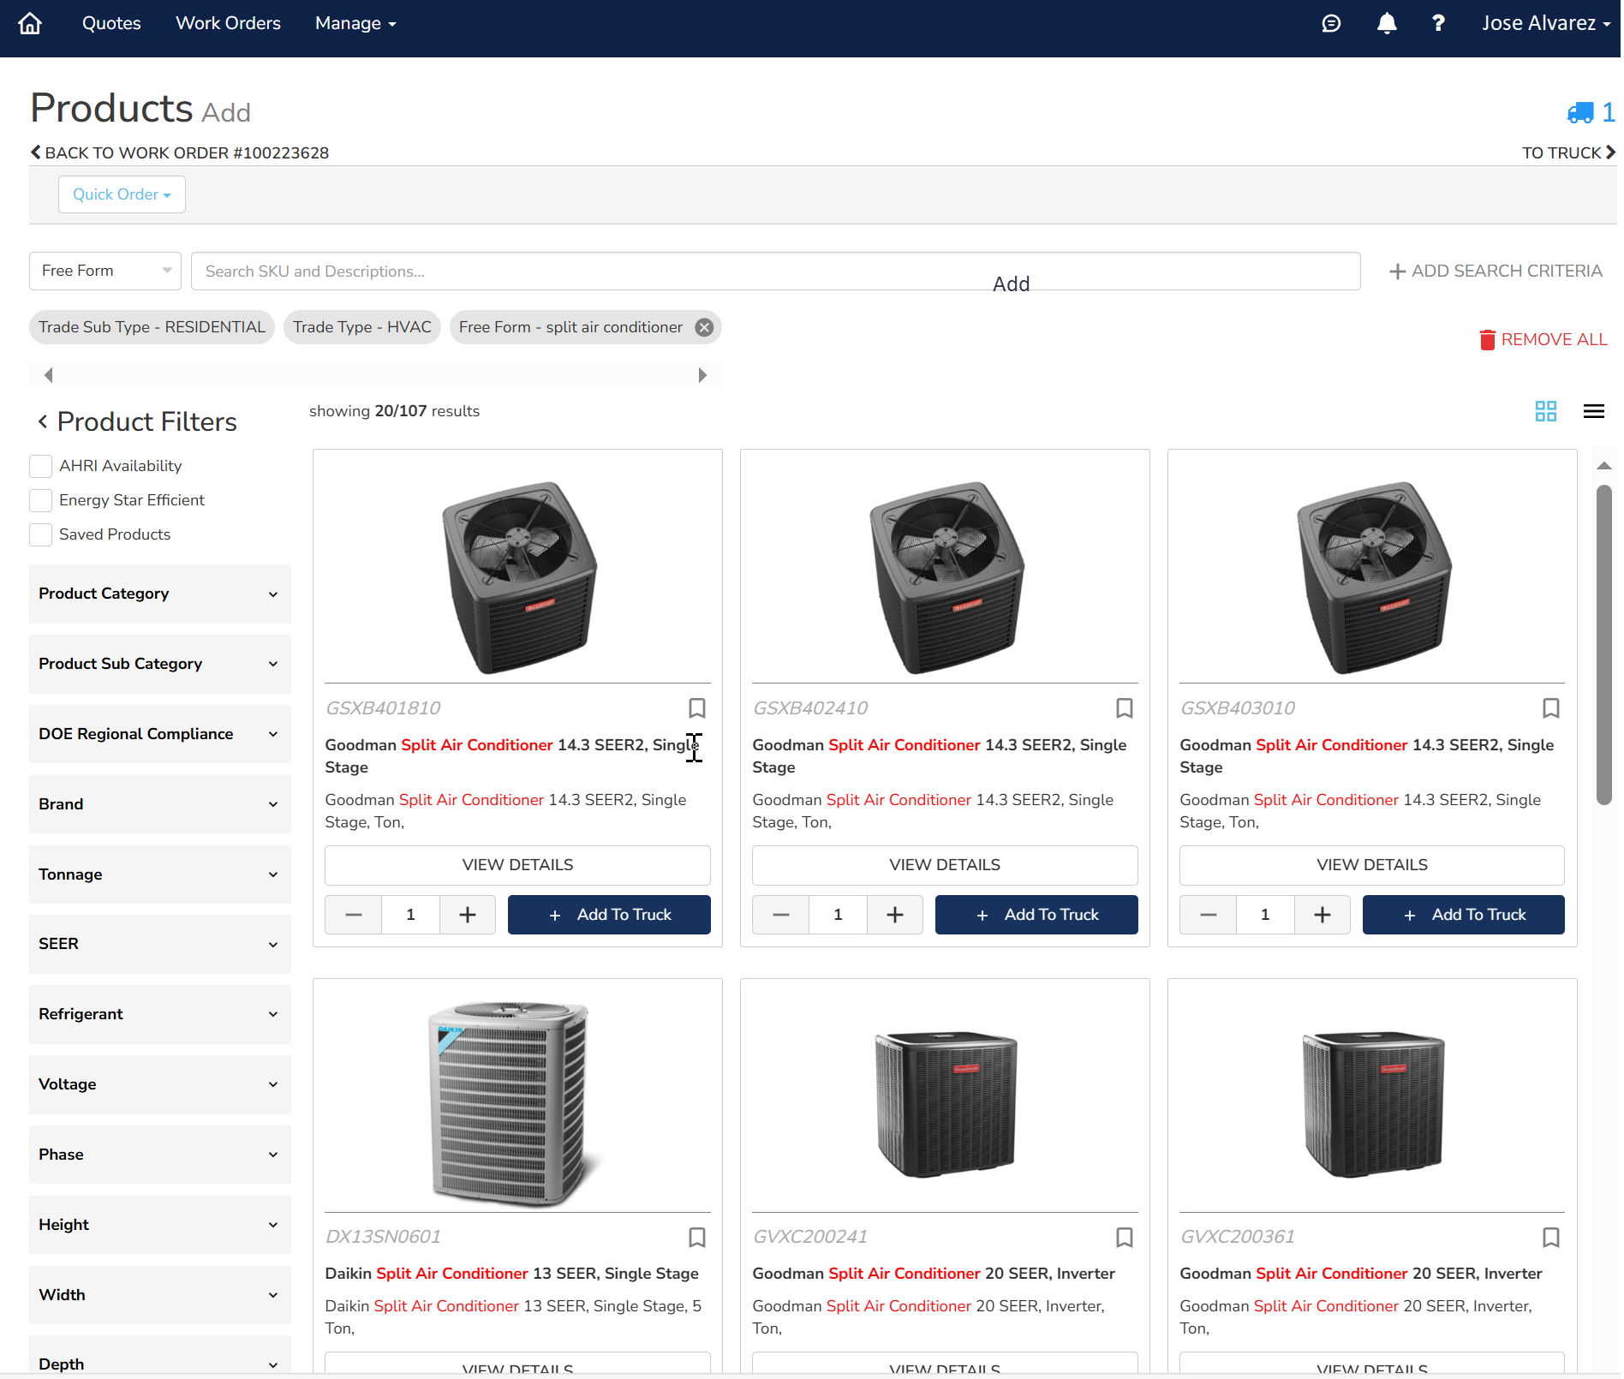Open the notifications bell
Image resolution: width=1624 pixels, height=1379 pixels.
pos(1387,23)
